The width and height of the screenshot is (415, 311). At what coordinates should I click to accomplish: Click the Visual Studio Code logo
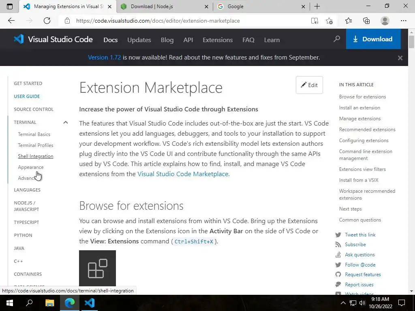point(53,39)
